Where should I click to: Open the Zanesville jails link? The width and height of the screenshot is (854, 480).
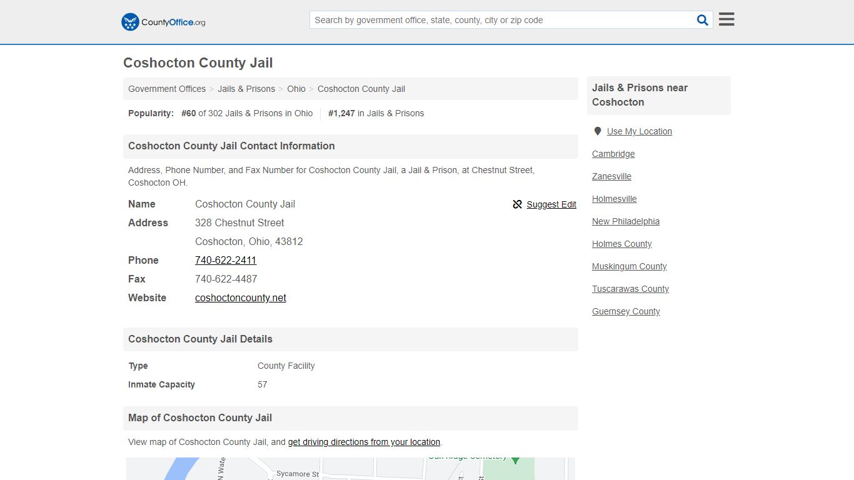coord(611,176)
